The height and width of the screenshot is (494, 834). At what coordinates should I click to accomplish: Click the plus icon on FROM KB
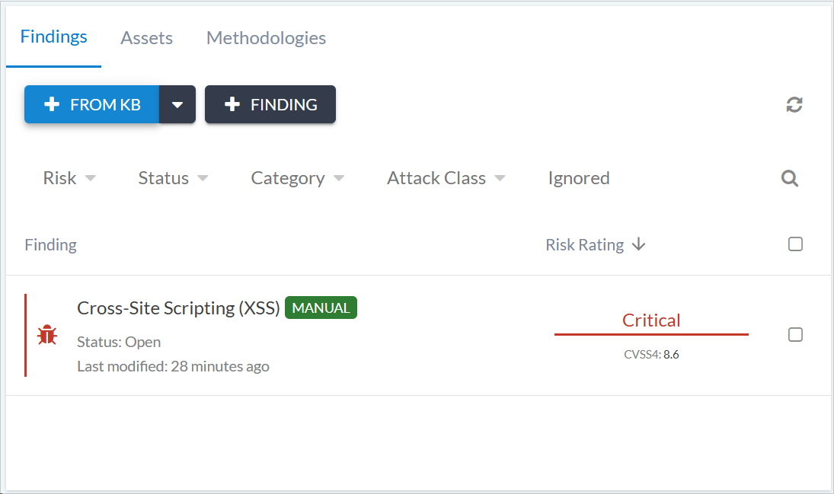click(x=52, y=105)
